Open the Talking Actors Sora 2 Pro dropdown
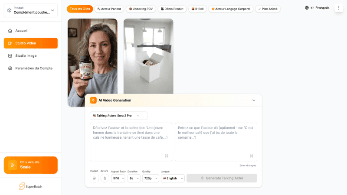The width and height of the screenshot is (347, 195). click(x=118, y=116)
